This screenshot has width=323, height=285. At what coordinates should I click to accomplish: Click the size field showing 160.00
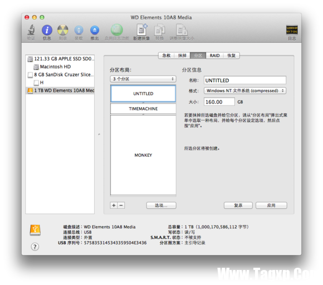(x=219, y=102)
